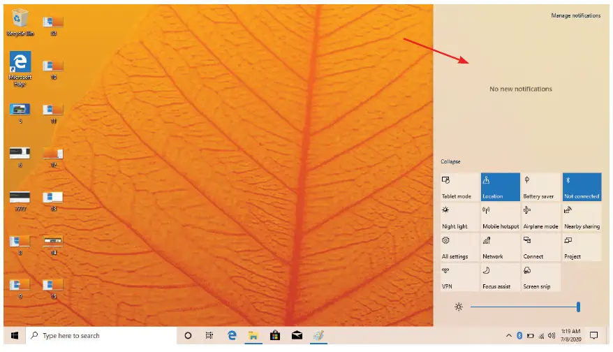Select the desktop file labeled 6
This screenshot has height=352, width=613.
coord(20,157)
